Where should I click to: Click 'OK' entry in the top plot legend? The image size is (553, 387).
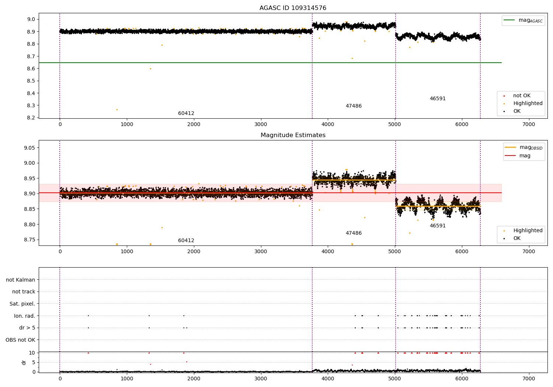click(x=517, y=111)
